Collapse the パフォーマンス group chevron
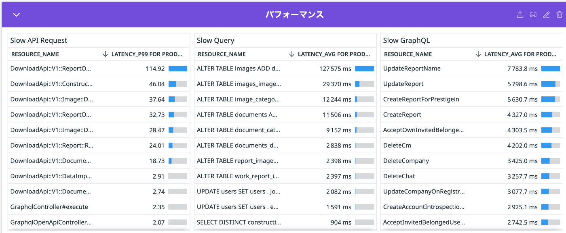 coord(16,15)
